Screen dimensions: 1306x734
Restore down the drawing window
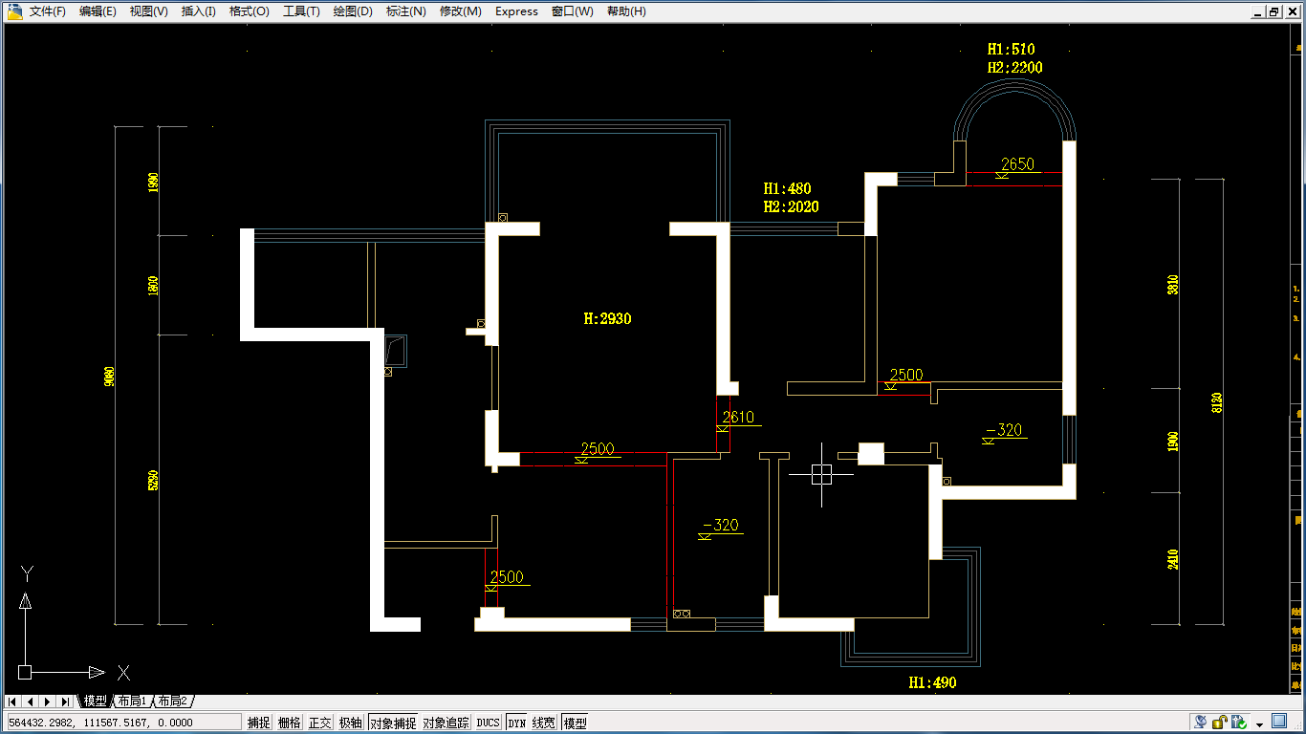pyautogui.click(x=1273, y=11)
